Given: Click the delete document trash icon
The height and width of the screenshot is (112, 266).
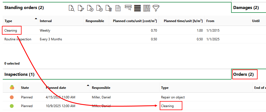Looking at the screenshot, I should [x=108, y=8].
